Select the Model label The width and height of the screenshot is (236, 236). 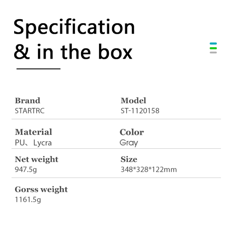click(x=133, y=101)
